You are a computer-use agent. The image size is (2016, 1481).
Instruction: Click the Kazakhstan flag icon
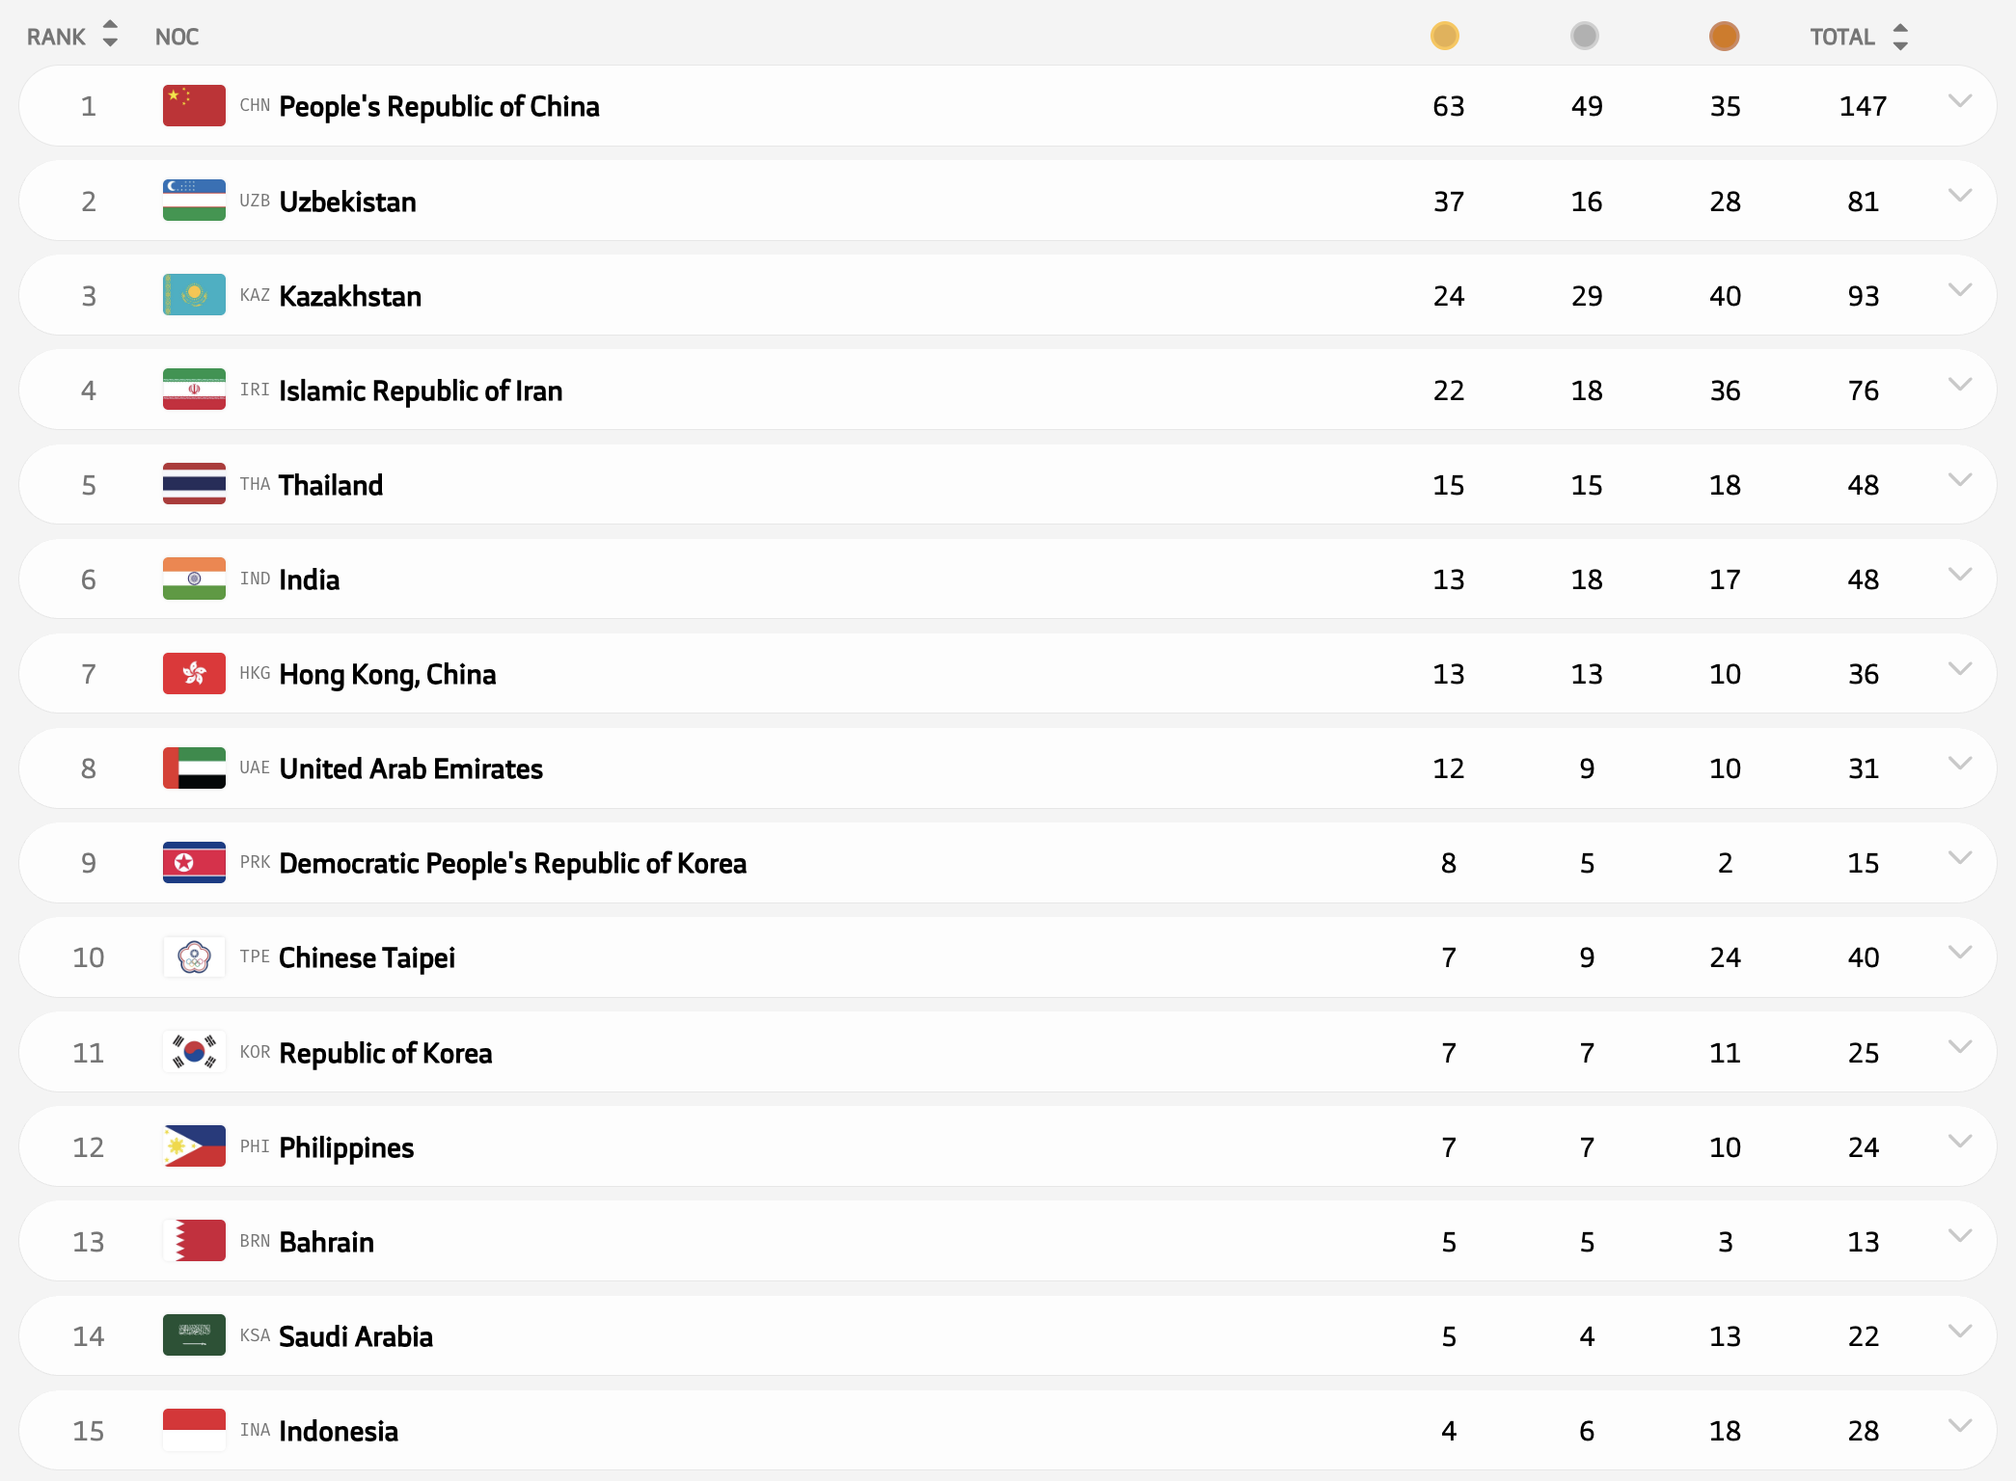(194, 295)
